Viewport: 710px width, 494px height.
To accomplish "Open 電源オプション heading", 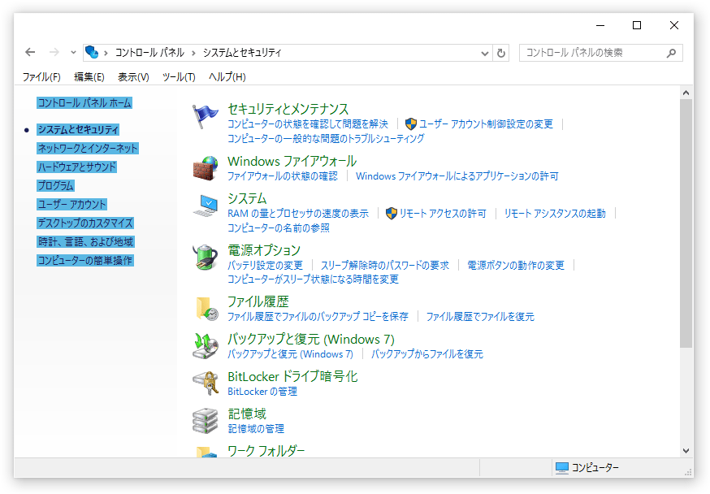I will tap(264, 250).
